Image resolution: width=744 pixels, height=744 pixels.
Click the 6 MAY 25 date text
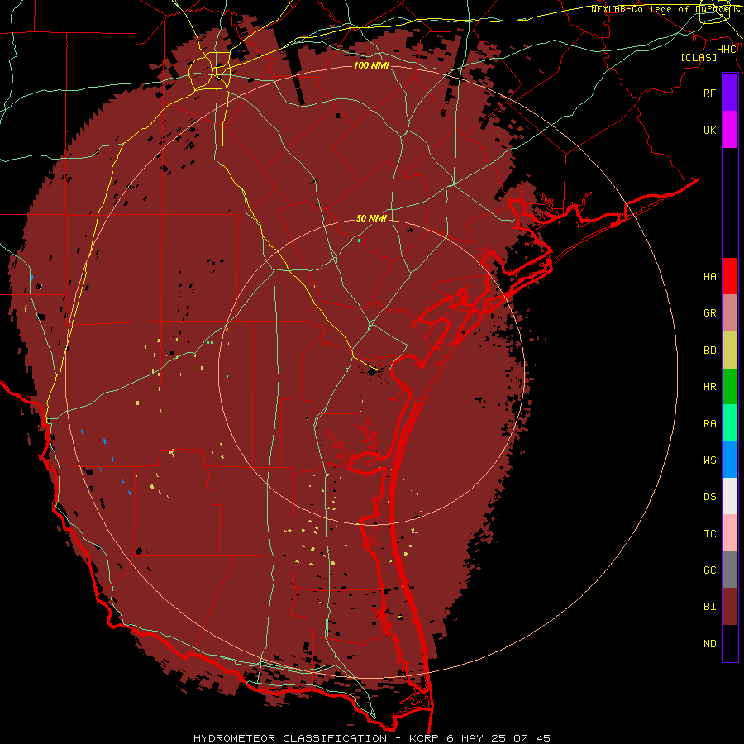476,738
